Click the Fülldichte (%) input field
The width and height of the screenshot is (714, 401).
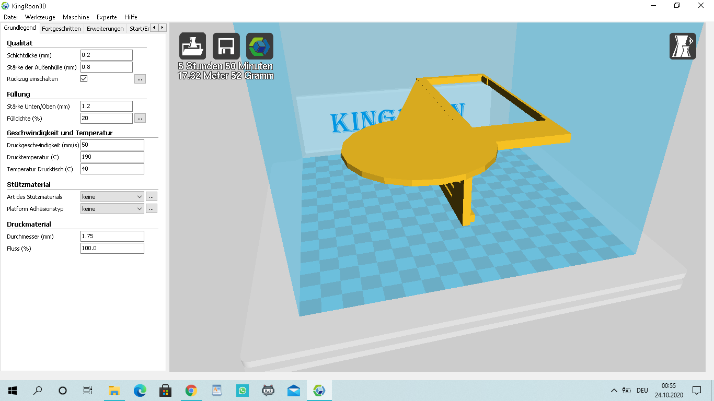107,119
